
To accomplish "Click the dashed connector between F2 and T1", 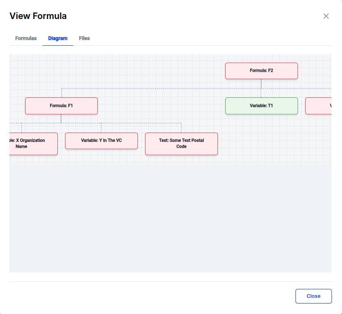I will click(261, 93).
